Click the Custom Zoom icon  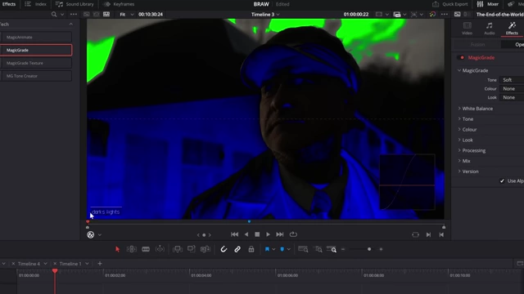coord(332,249)
